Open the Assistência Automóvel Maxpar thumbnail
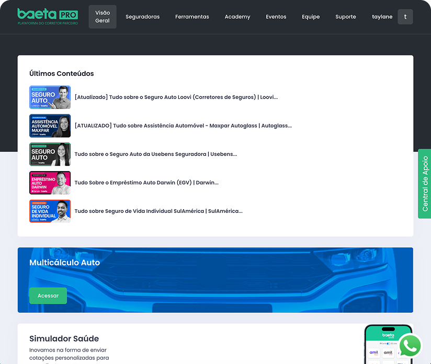431x364 pixels. (50, 126)
